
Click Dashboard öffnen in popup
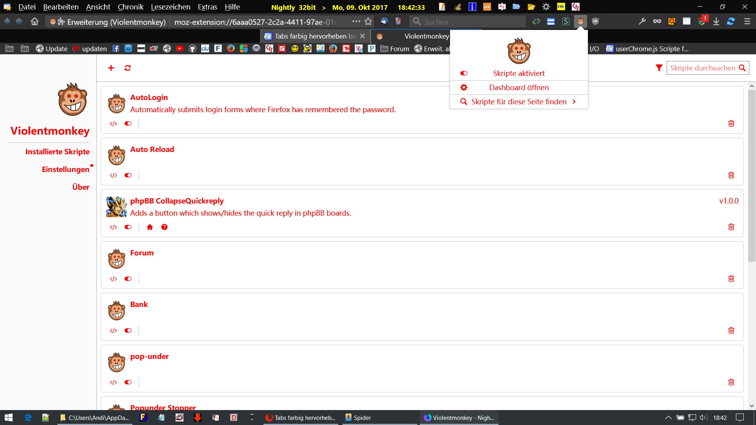[519, 87]
